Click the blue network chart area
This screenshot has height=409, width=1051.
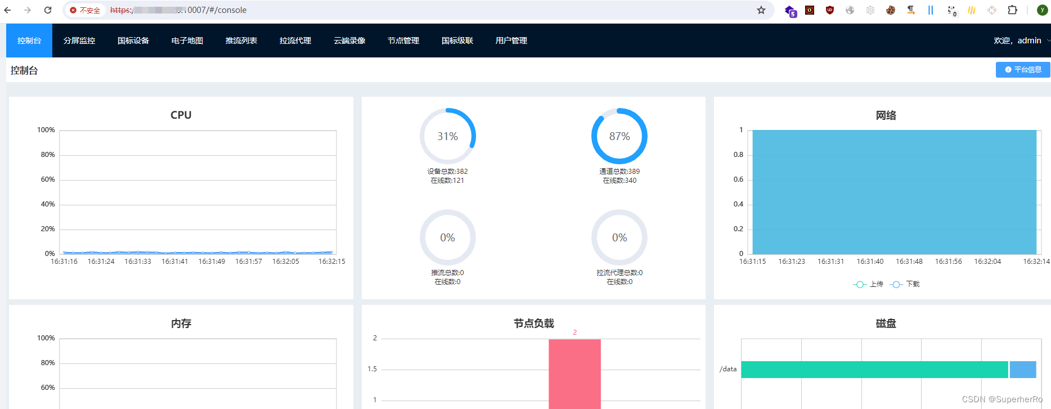click(895, 192)
